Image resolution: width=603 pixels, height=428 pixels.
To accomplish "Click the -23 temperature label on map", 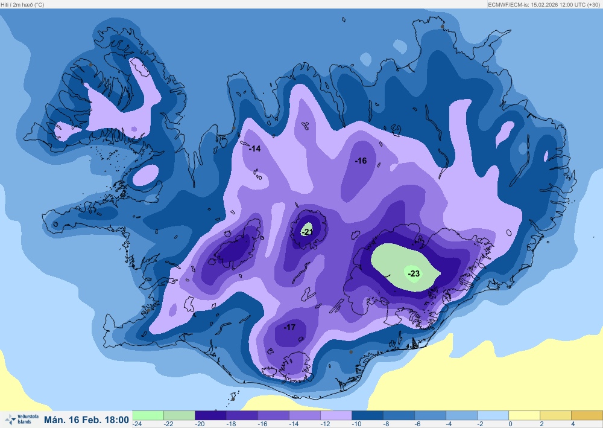I will [x=414, y=273].
